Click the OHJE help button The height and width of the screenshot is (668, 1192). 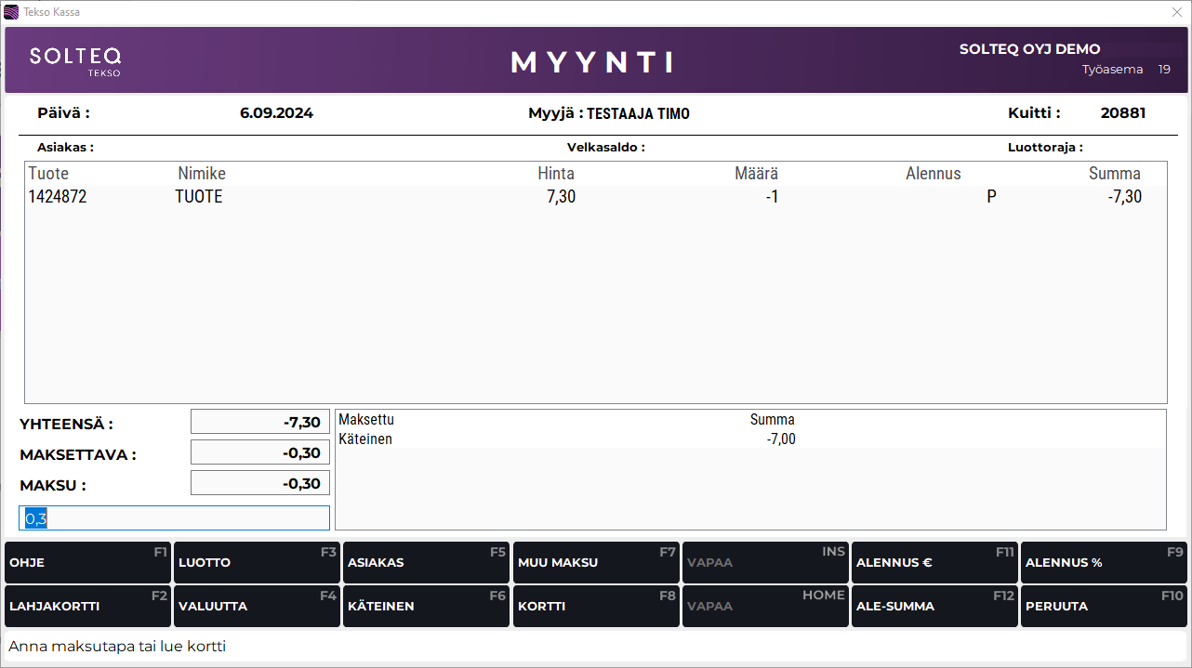87,563
